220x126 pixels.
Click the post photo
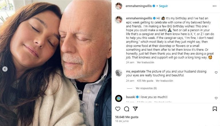56,63
